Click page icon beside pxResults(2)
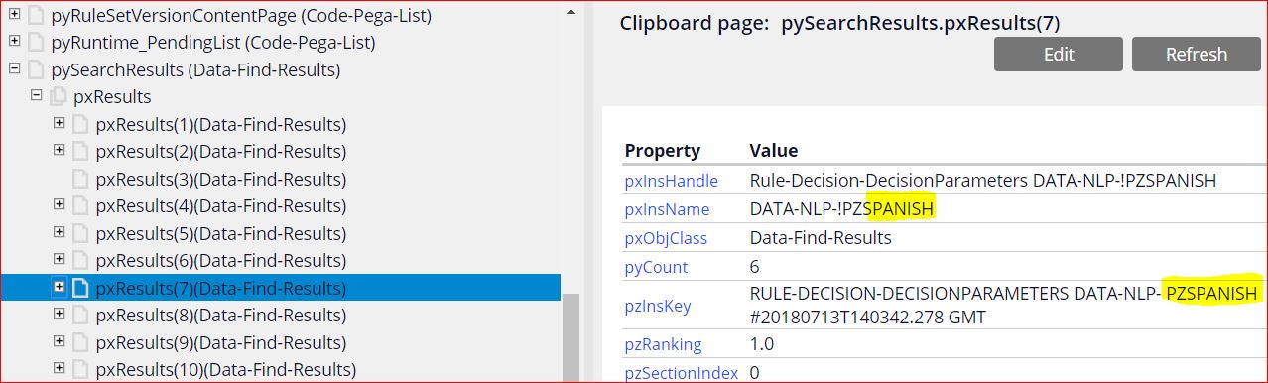Viewport: 1268px width, 383px height. [x=80, y=152]
